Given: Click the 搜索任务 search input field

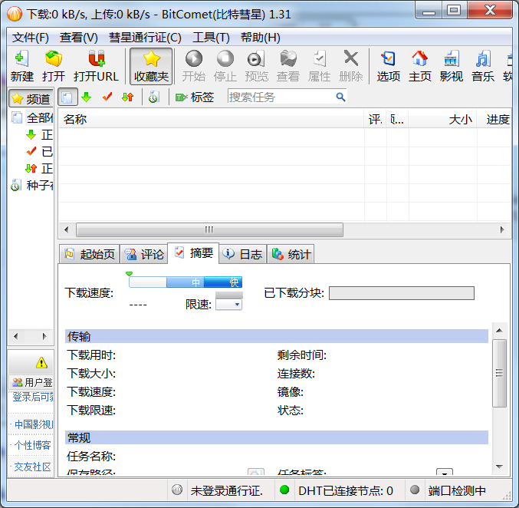Looking at the screenshot, I should click(280, 97).
